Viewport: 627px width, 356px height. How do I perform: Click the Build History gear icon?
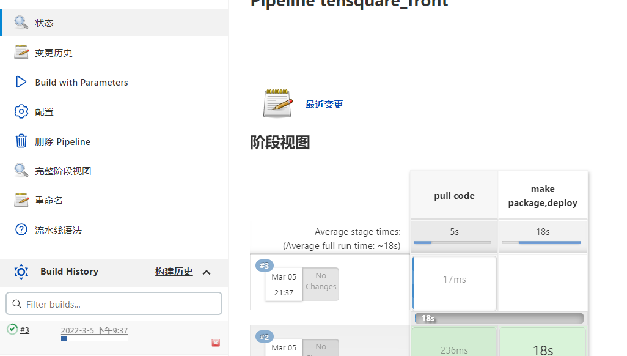pos(21,271)
